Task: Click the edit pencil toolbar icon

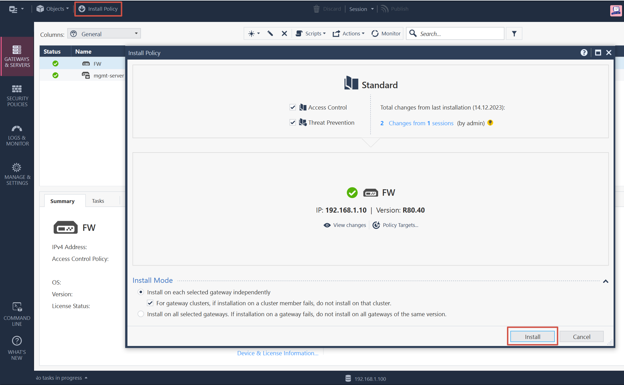Action: (270, 34)
